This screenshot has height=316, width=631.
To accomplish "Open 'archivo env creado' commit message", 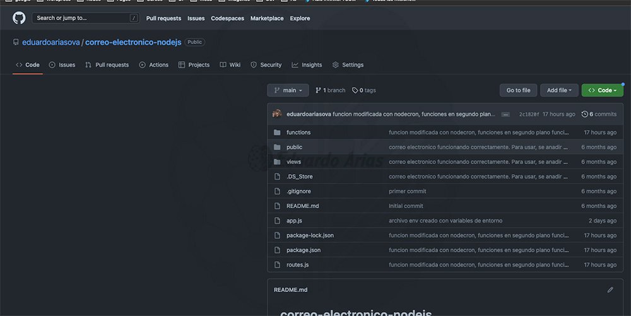I will (x=445, y=221).
